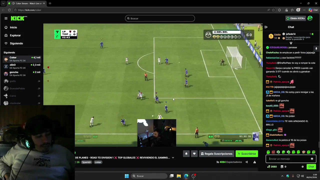Open the Edge profile icon
Screen dimensions: 320x180
click(x=298, y=10)
